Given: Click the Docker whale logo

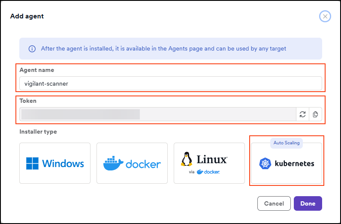Looking at the screenshot, I should pos(113,164).
